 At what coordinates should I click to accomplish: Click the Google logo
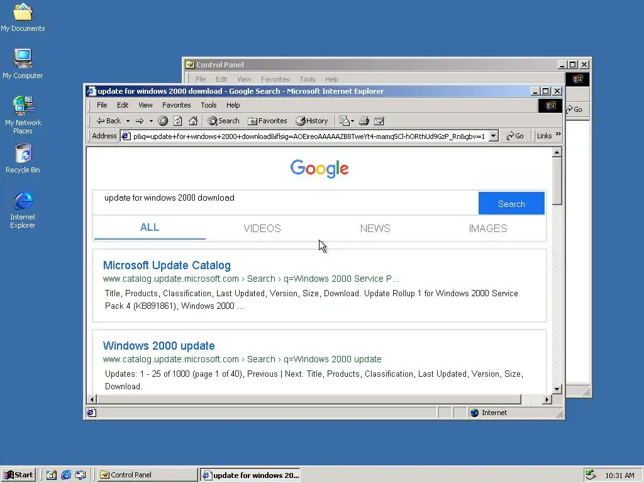319,169
